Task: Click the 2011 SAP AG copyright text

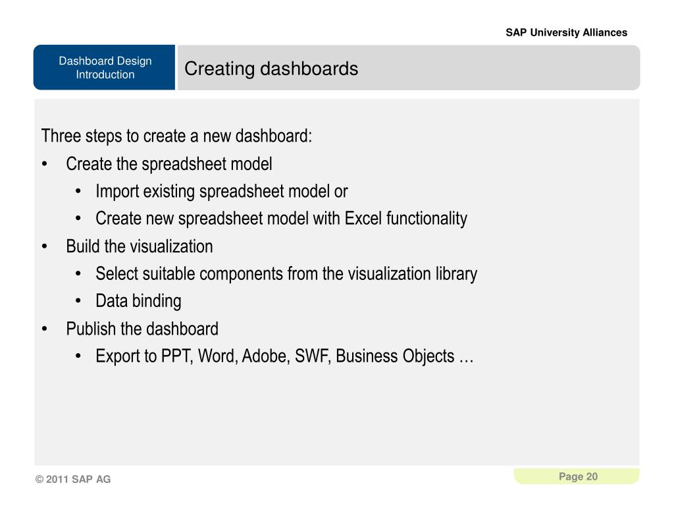Action: [73, 479]
